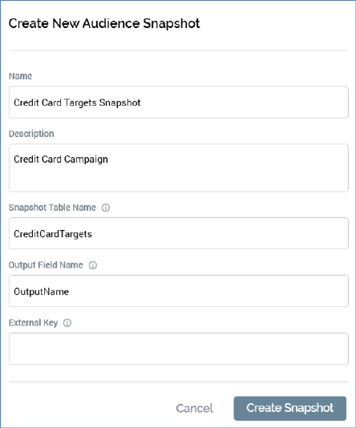Click the Snapshot Table Name label
356x428 pixels.
52,208
